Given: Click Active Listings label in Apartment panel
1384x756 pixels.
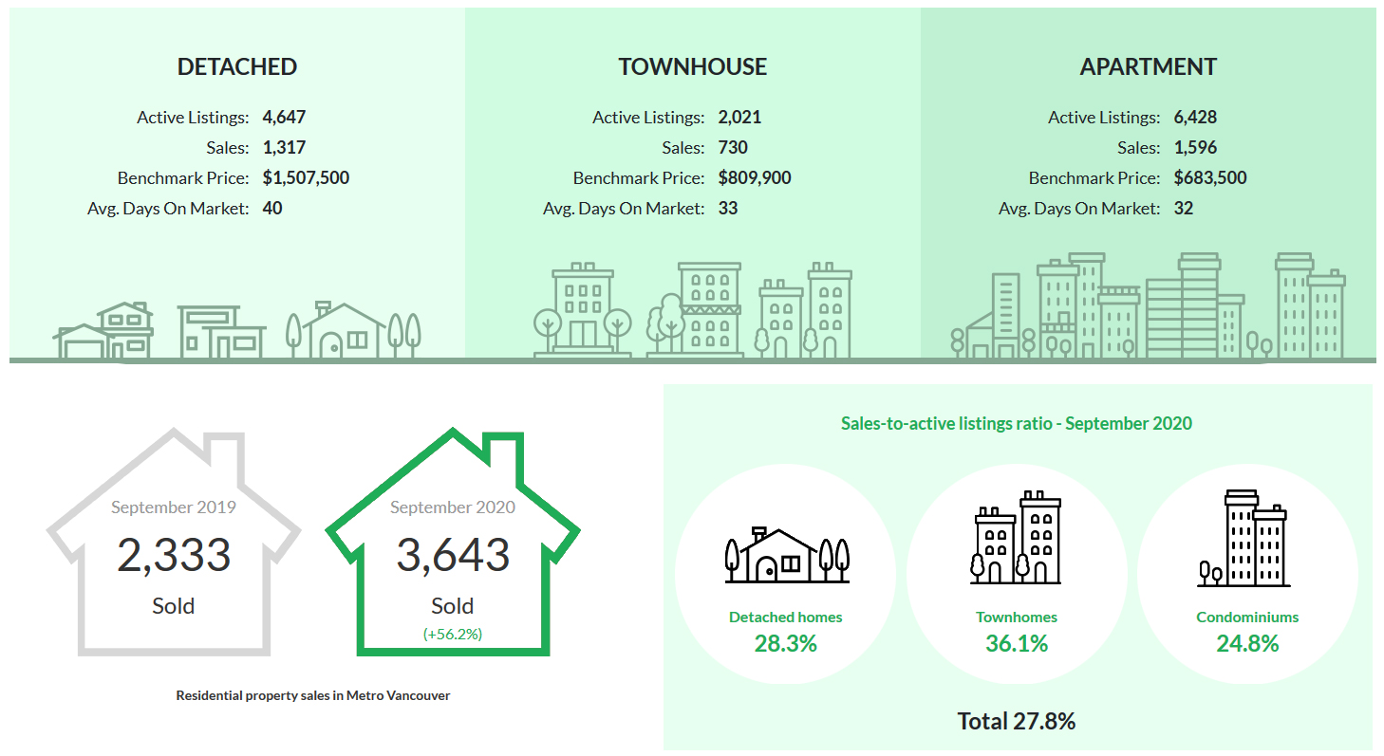Looking at the screenshot, I should (1104, 118).
